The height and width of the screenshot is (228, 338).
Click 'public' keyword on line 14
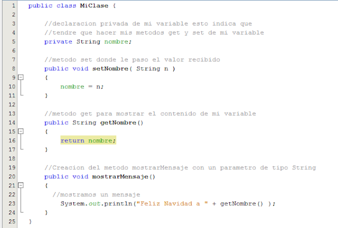[x=57, y=123]
